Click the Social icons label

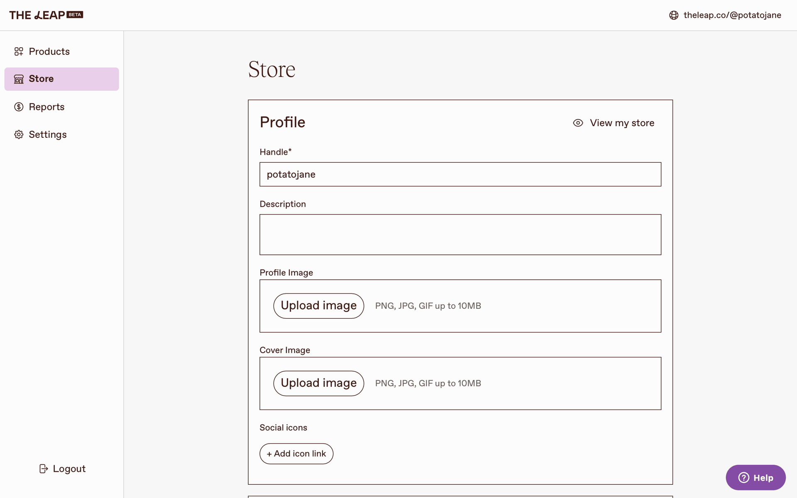(284, 427)
